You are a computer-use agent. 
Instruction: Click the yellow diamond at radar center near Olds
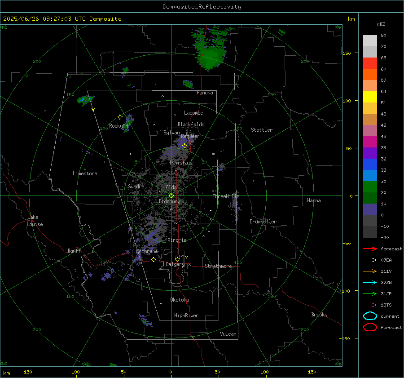[171, 196]
